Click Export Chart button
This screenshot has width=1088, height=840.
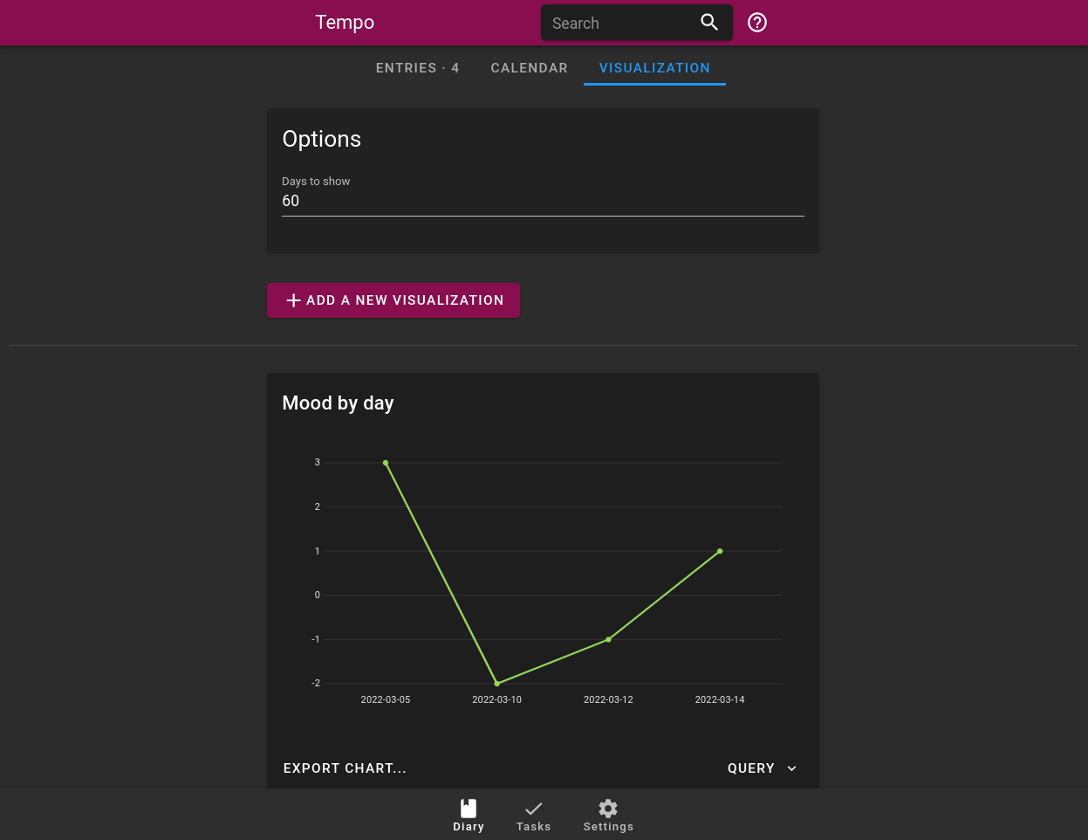(345, 768)
